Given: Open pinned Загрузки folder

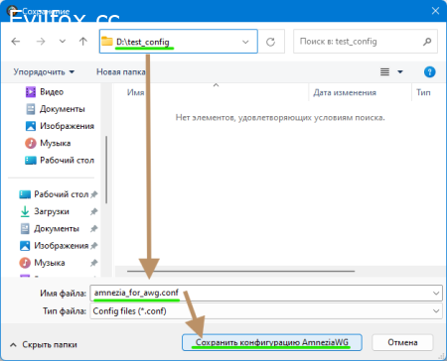Looking at the screenshot, I should click(x=44, y=211).
